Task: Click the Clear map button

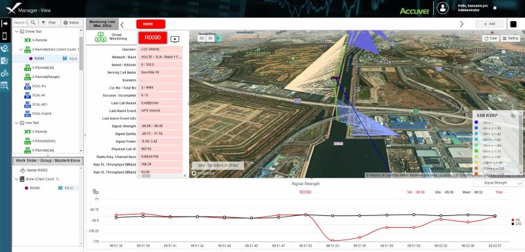Action: 491,38
